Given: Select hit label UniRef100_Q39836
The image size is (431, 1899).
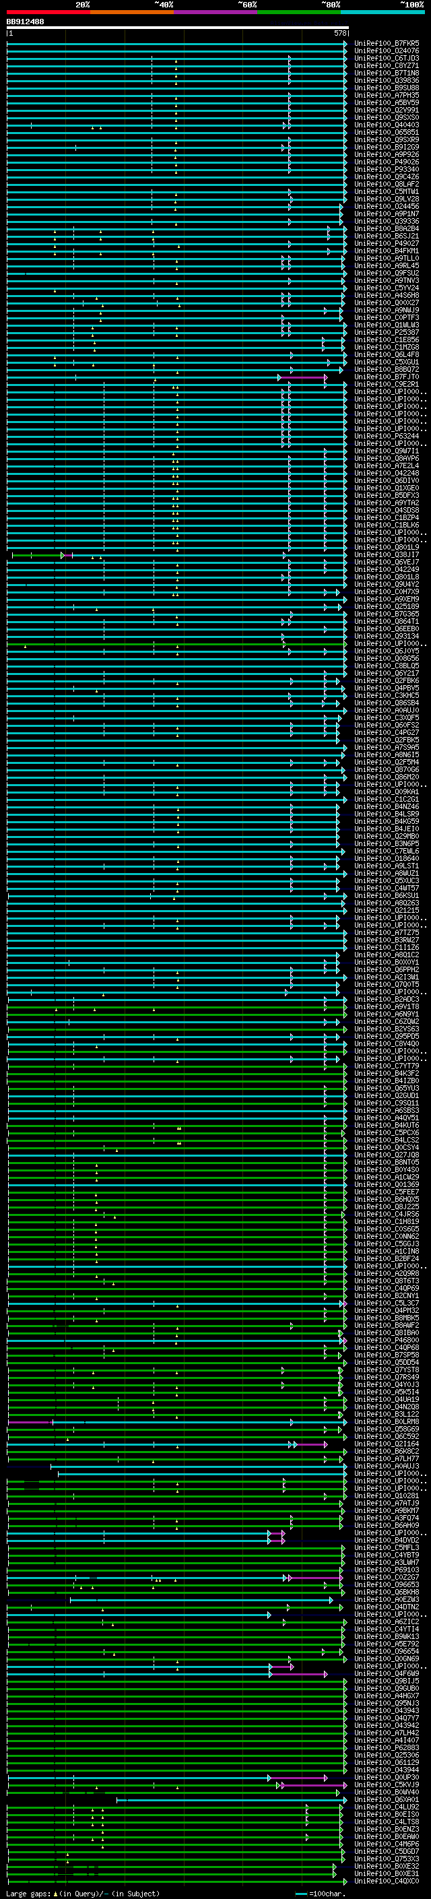Looking at the screenshot, I should point(387,80).
